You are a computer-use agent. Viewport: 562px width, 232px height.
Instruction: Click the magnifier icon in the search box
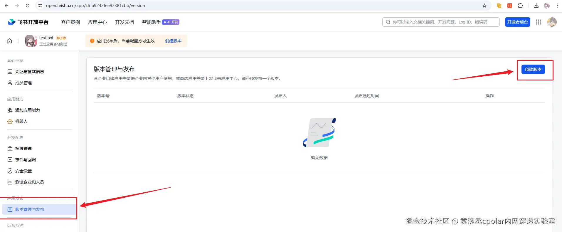click(388, 22)
